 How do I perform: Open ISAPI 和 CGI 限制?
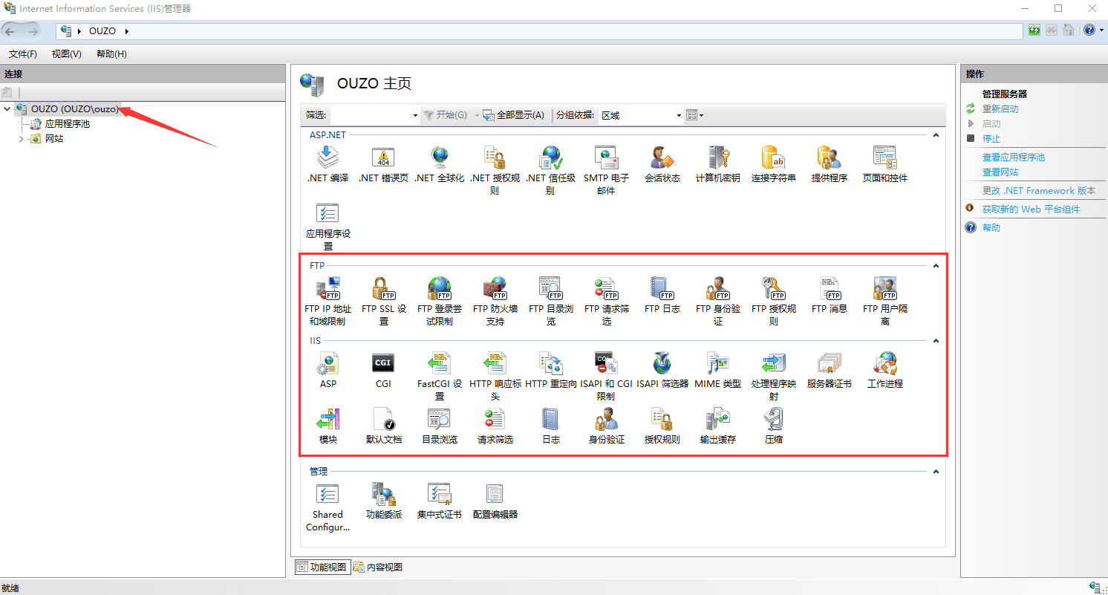pos(606,376)
